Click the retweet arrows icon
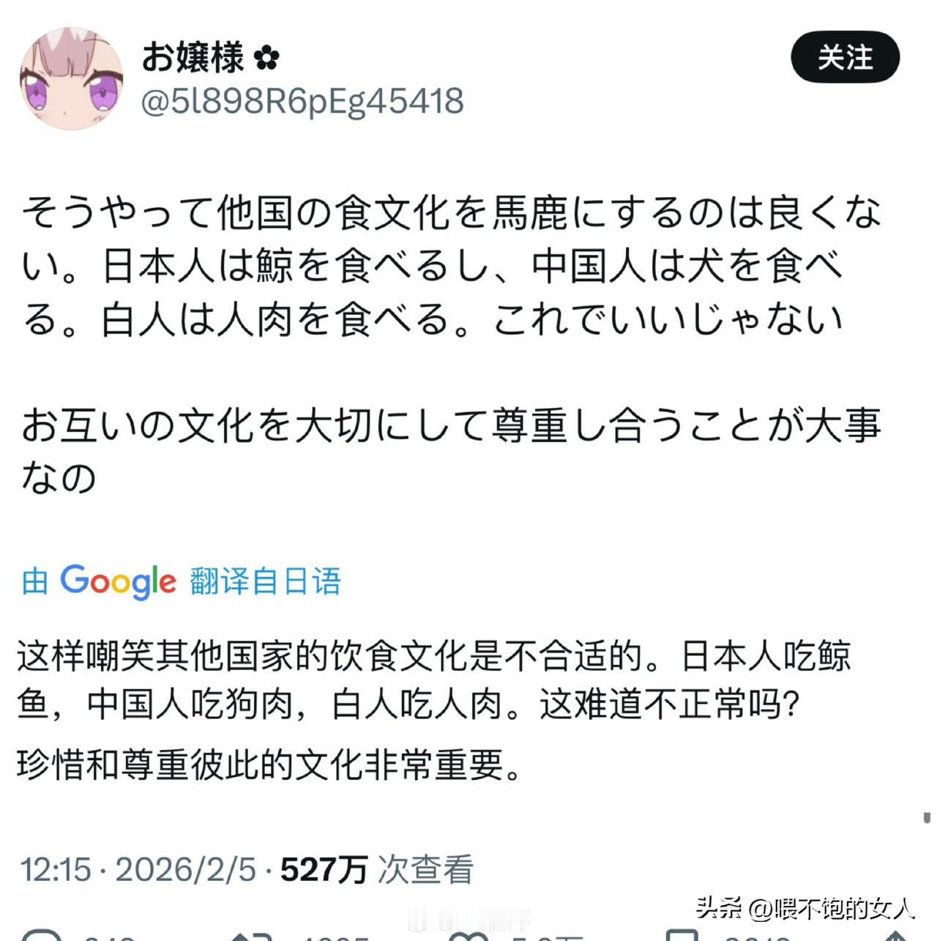Image resolution: width=937 pixels, height=941 pixels. (251, 935)
